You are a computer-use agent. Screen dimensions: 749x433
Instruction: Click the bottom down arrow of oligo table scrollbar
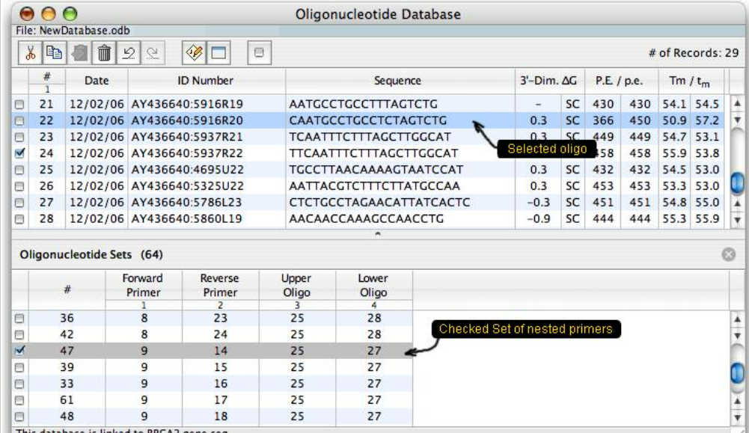[x=737, y=220]
